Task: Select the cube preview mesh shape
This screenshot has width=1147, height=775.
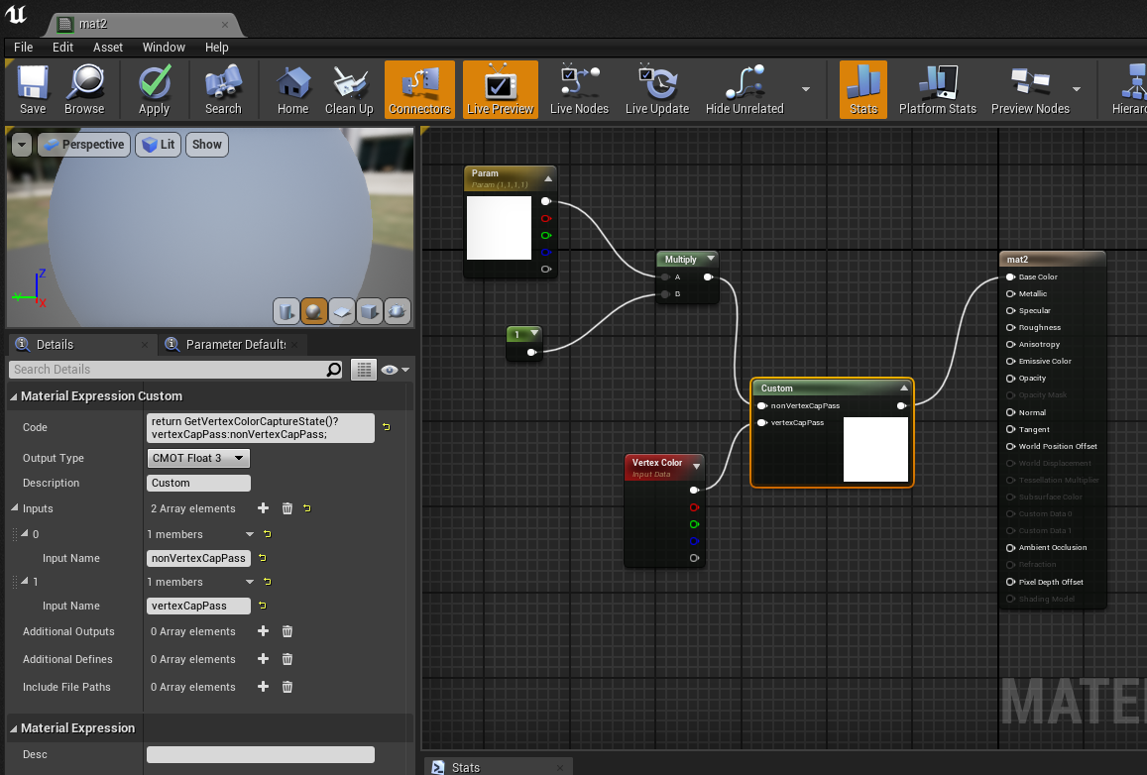Action: pyautogui.click(x=370, y=310)
